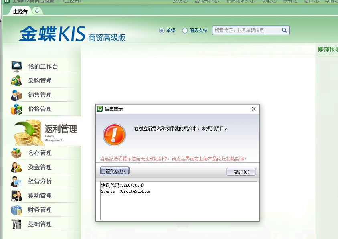Select the 服务支持 radio button
The height and width of the screenshot is (239, 338).
pyautogui.click(x=185, y=30)
